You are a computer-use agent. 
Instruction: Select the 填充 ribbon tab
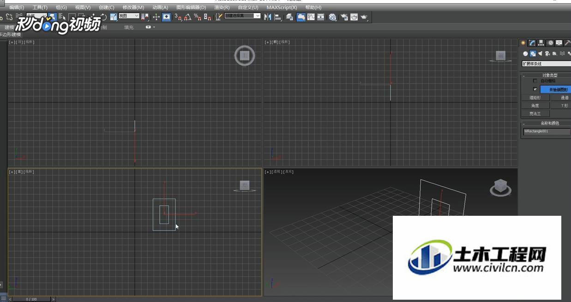pos(129,28)
